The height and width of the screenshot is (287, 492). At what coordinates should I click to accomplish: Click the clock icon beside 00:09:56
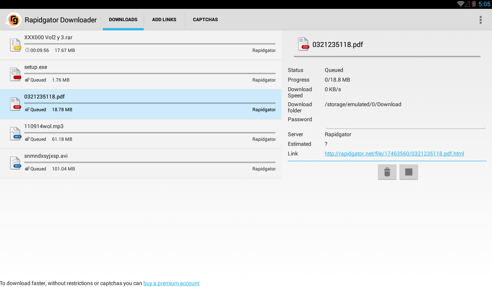click(x=27, y=50)
